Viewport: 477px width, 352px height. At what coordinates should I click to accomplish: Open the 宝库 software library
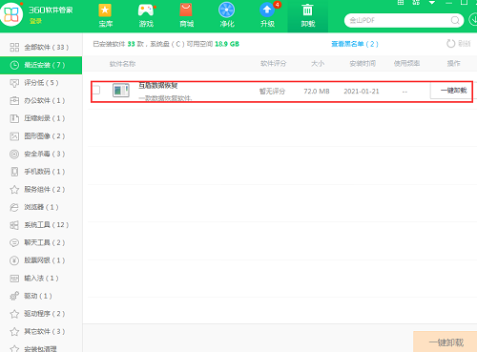(x=105, y=15)
